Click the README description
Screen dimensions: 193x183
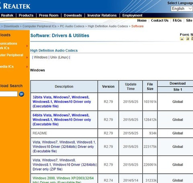[x=40, y=133]
